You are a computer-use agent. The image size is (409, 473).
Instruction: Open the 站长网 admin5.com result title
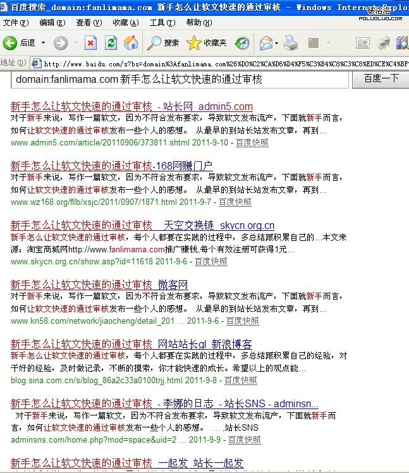pyautogui.click(x=131, y=106)
